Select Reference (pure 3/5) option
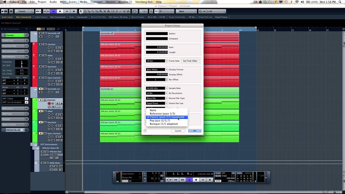This screenshot has height=194, width=345. click(x=167, y=114)
